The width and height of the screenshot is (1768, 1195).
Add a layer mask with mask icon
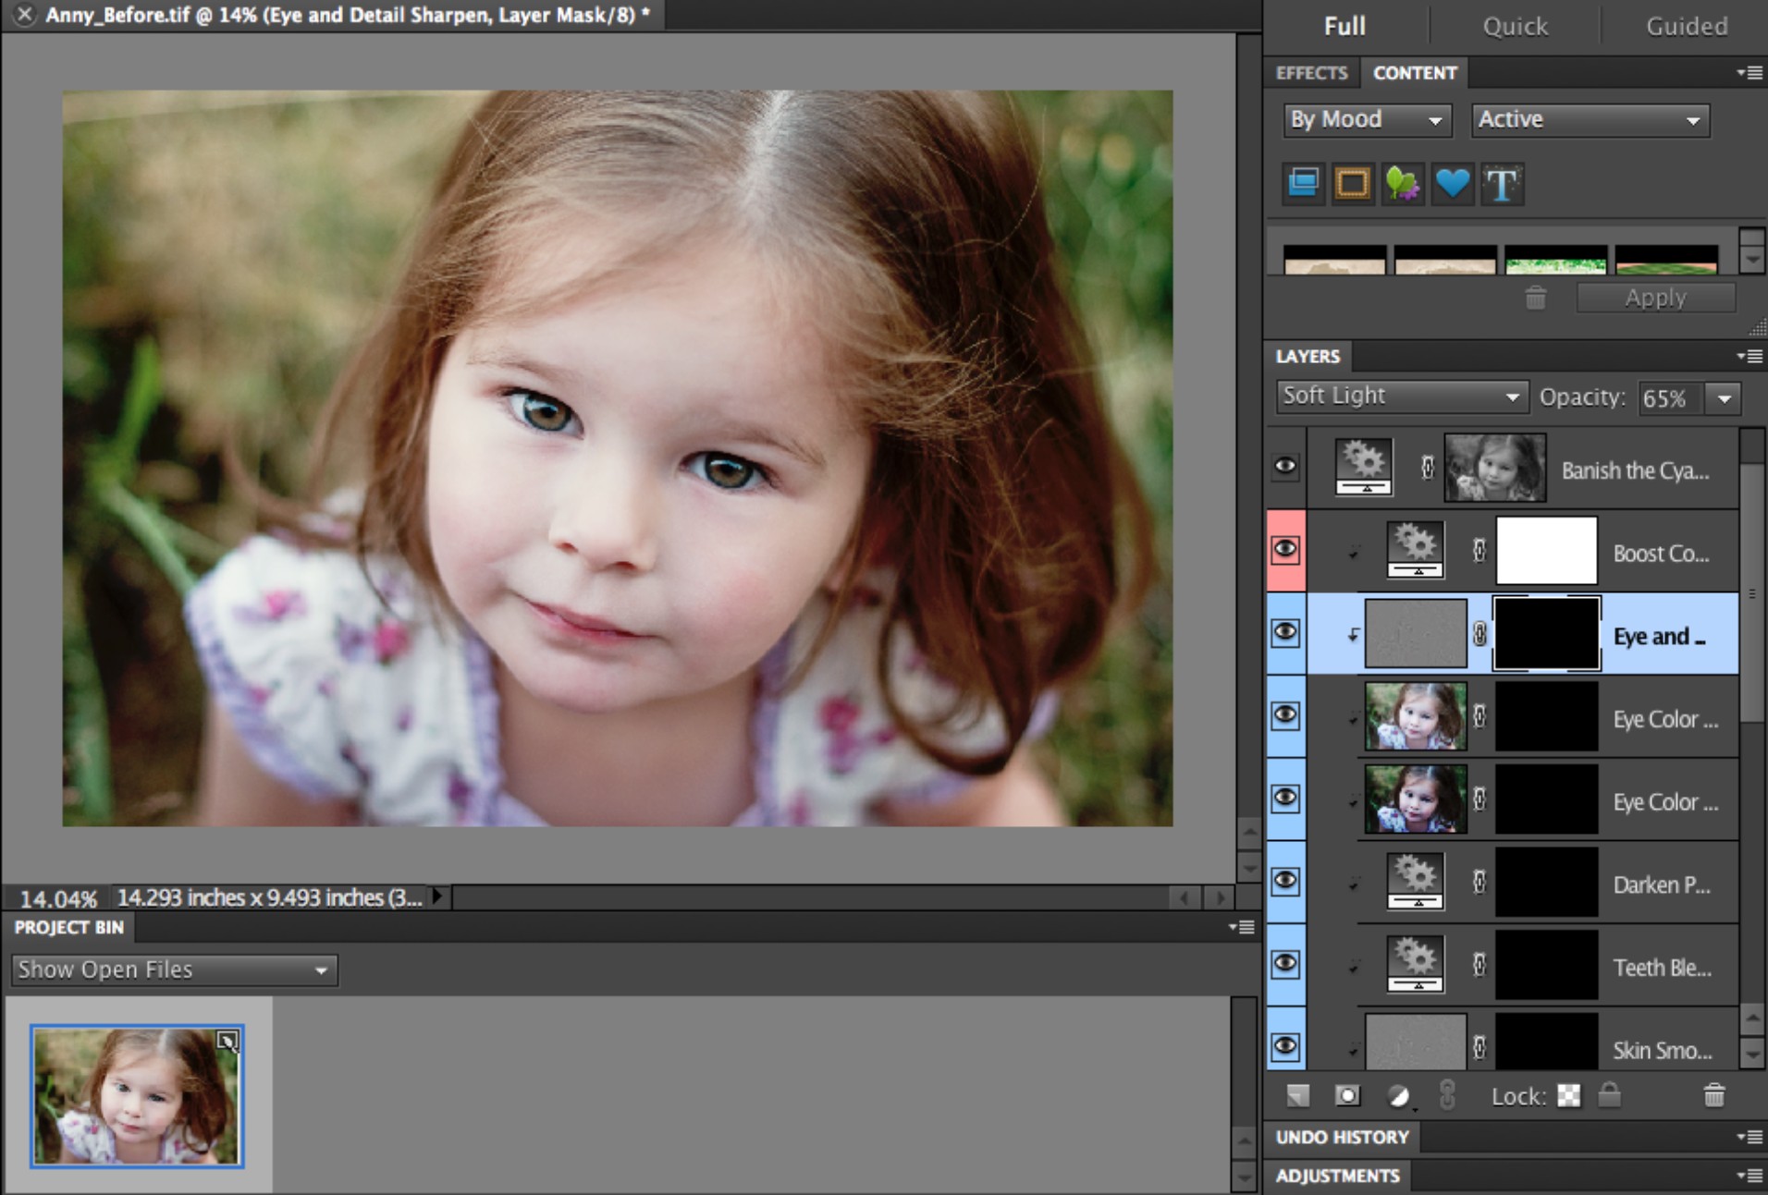click(1347, 1096)
